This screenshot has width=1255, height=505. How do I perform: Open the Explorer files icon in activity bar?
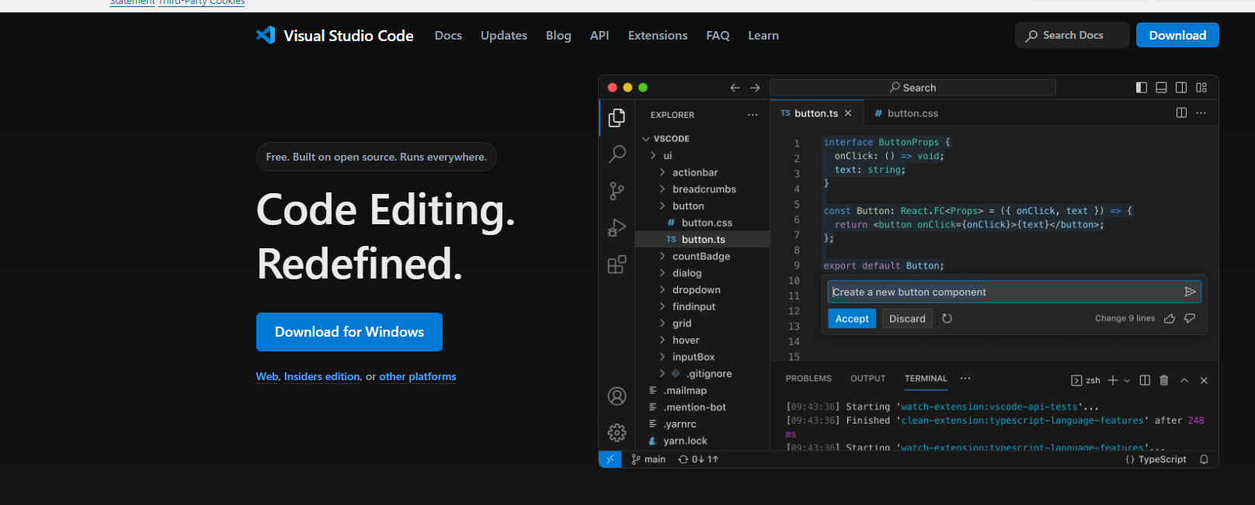(617, 117)
